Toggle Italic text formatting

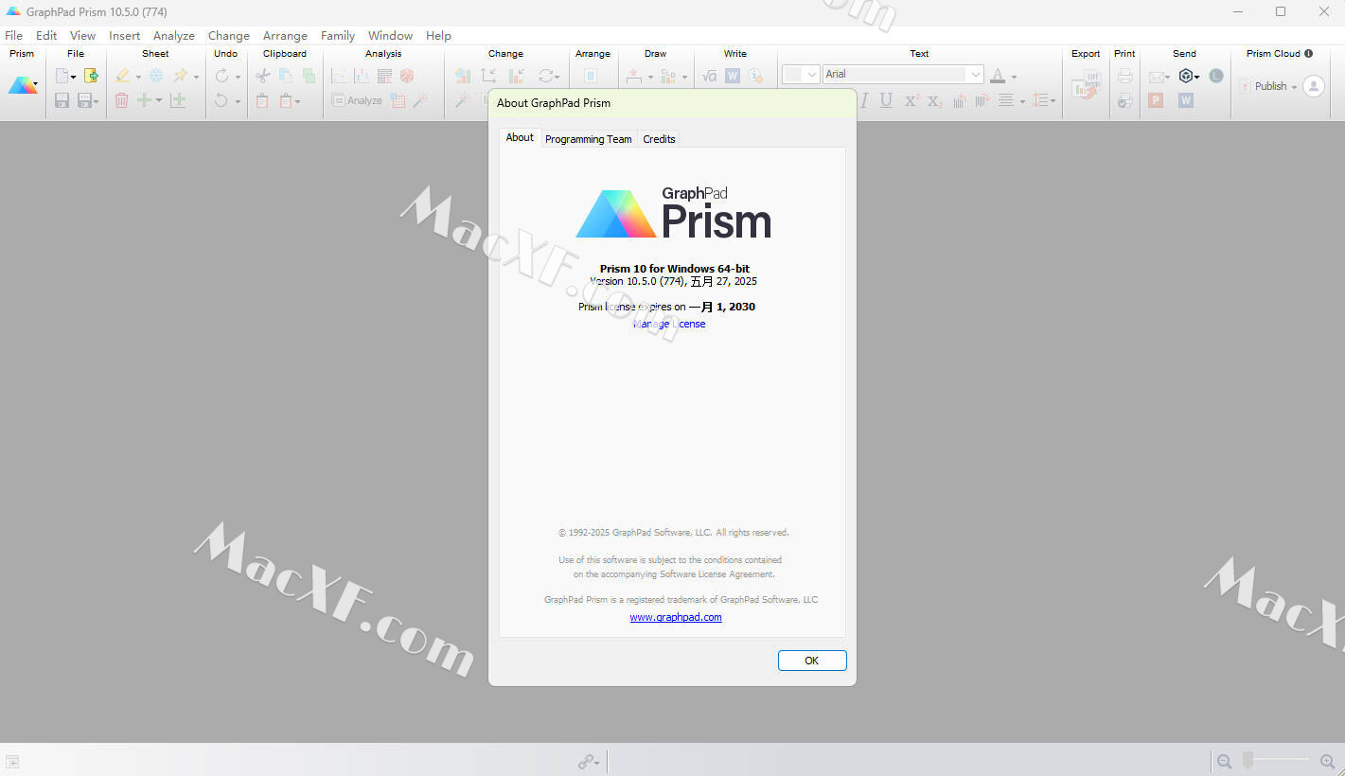pos(864,100)
